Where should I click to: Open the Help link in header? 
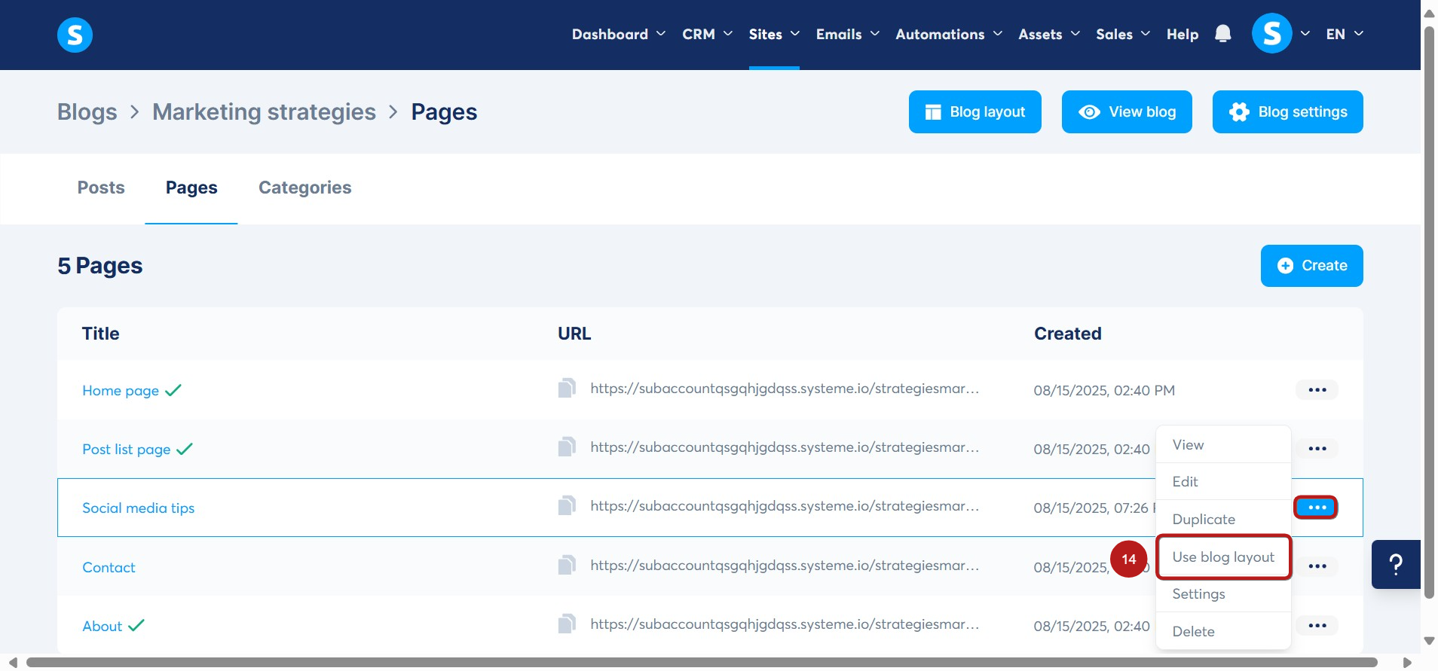point(1182,34)
